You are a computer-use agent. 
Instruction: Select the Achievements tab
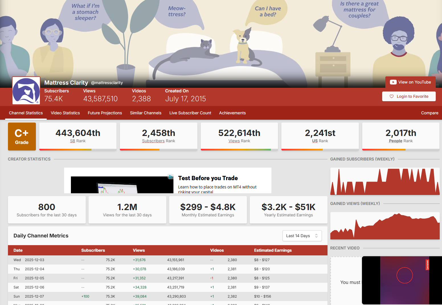click(232, 113)
